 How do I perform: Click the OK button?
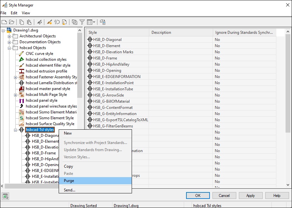click(x=198, y=196)
